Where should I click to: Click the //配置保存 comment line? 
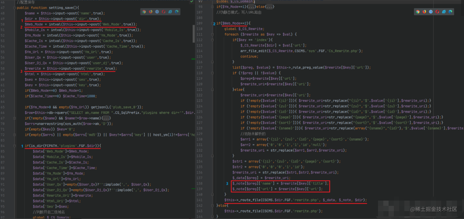(25, 2)
